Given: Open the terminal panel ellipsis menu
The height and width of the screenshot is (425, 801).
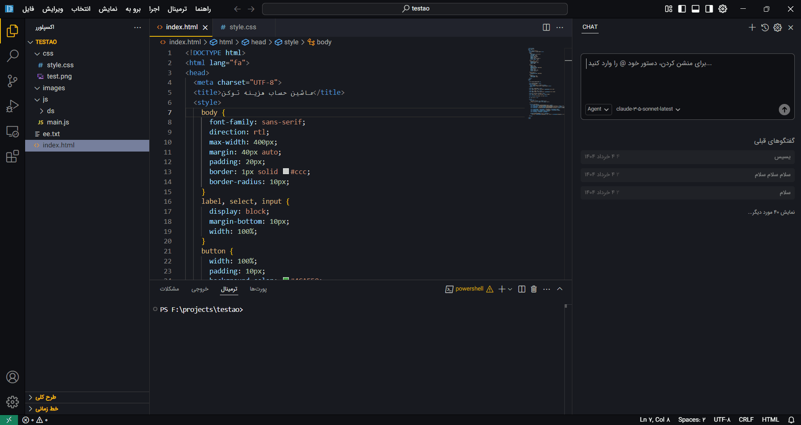Looking at the screenshot, I should (x=547, y=289).
